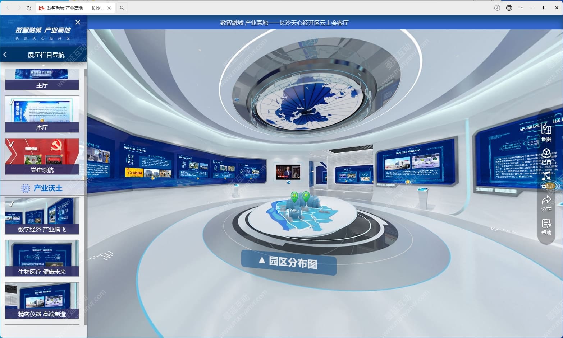Select the 党建领航 thumbnail
The image size is (563, 338).
[42, 156]
